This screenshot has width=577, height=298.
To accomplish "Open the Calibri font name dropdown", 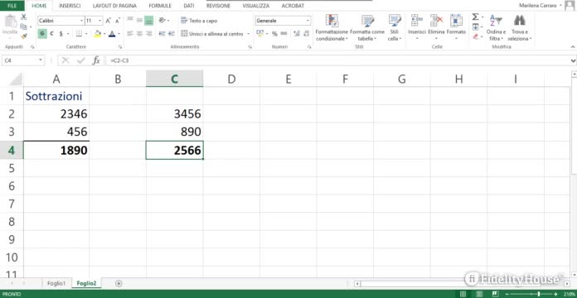I will click(x=82, y=21).
